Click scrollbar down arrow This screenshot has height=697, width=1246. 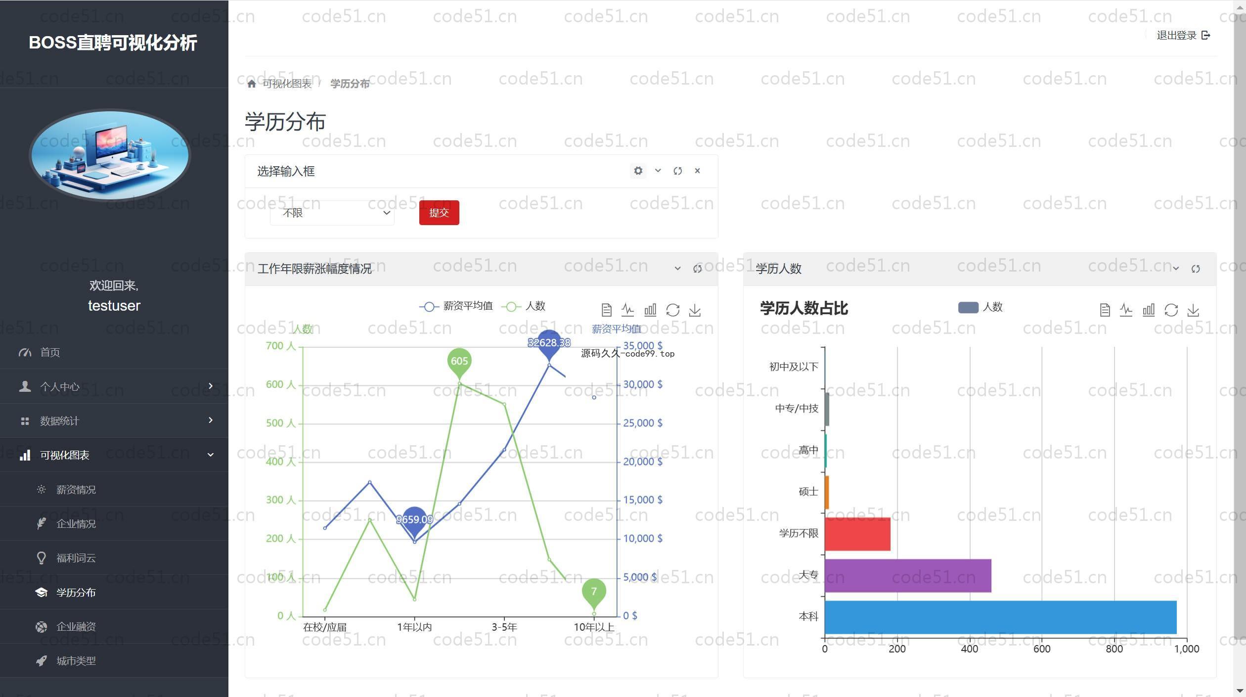(x=1240, y=691)
